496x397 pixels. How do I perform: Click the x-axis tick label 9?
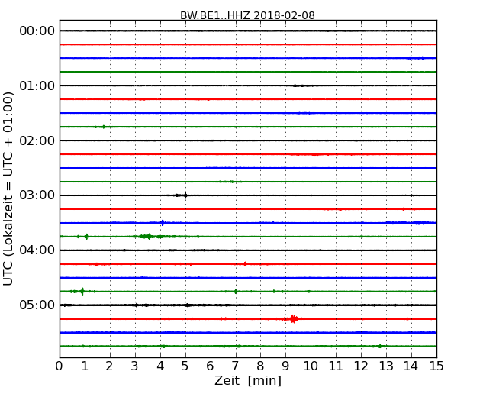point(285,366)
